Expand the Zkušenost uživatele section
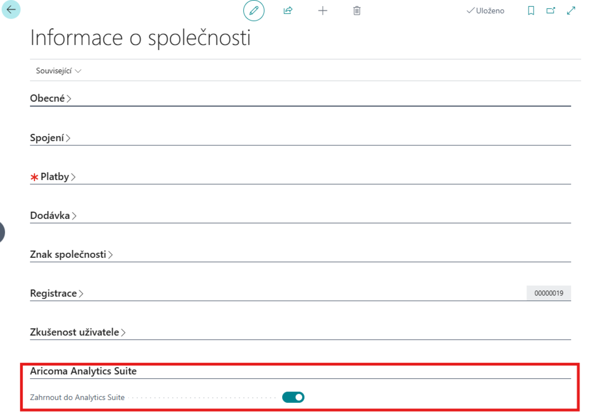This screenshot has width=595, height=420. 74,332
